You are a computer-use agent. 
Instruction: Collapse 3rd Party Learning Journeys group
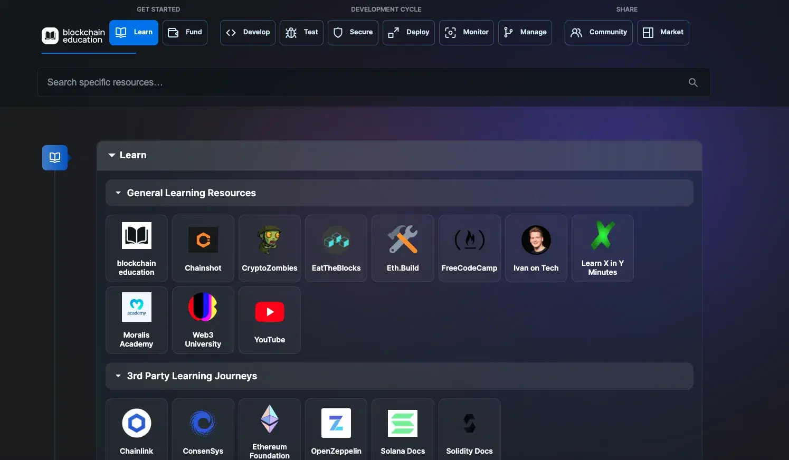coord(118,376)
